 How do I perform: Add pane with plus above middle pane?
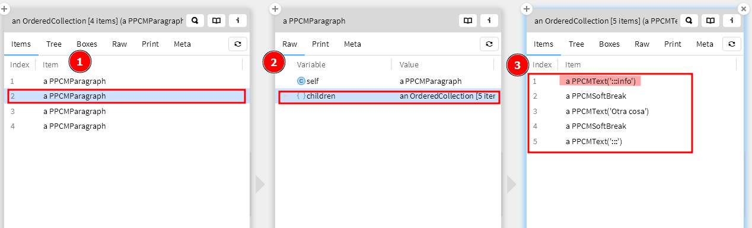(x=275, y=9)
